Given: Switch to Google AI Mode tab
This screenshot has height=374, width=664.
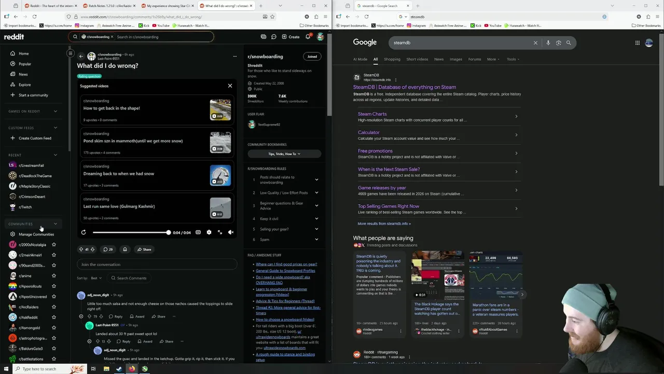Looking at the screenshot, I should [360, 59].
